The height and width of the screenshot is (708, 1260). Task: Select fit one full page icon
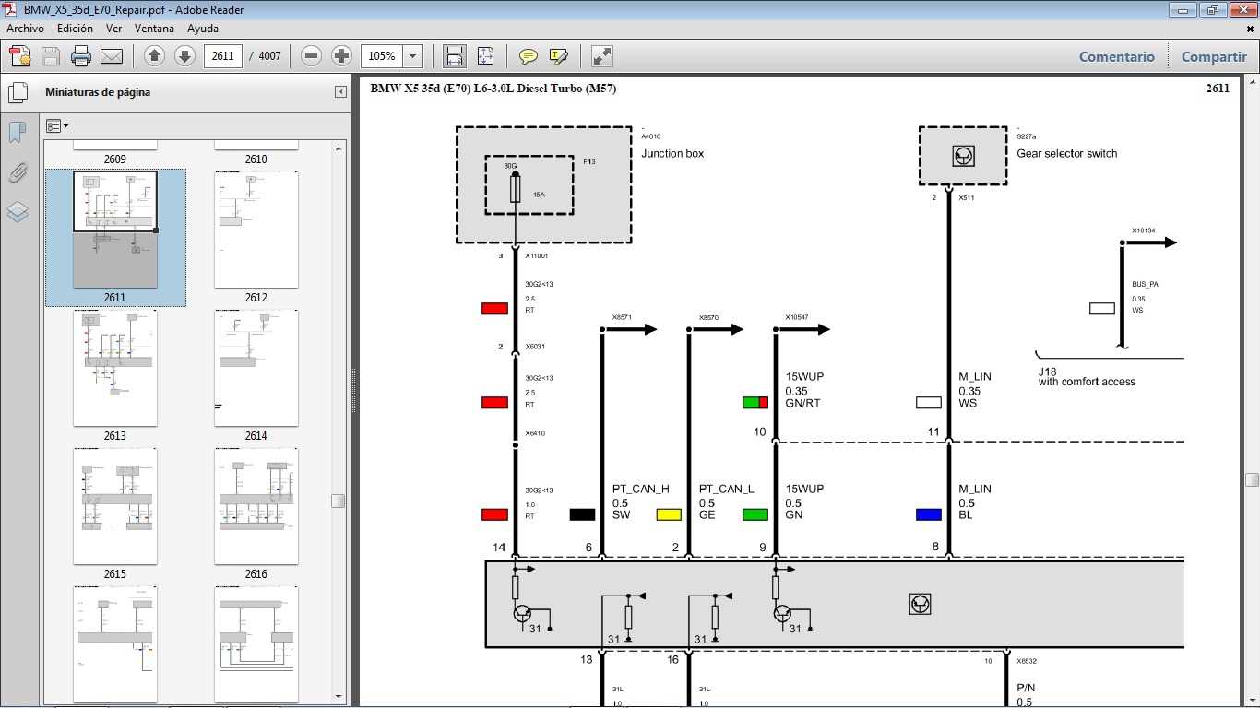click(x=486, y=56)
